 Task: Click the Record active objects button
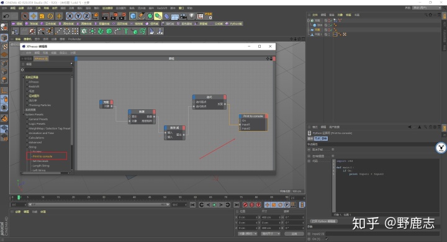point(245,205)
